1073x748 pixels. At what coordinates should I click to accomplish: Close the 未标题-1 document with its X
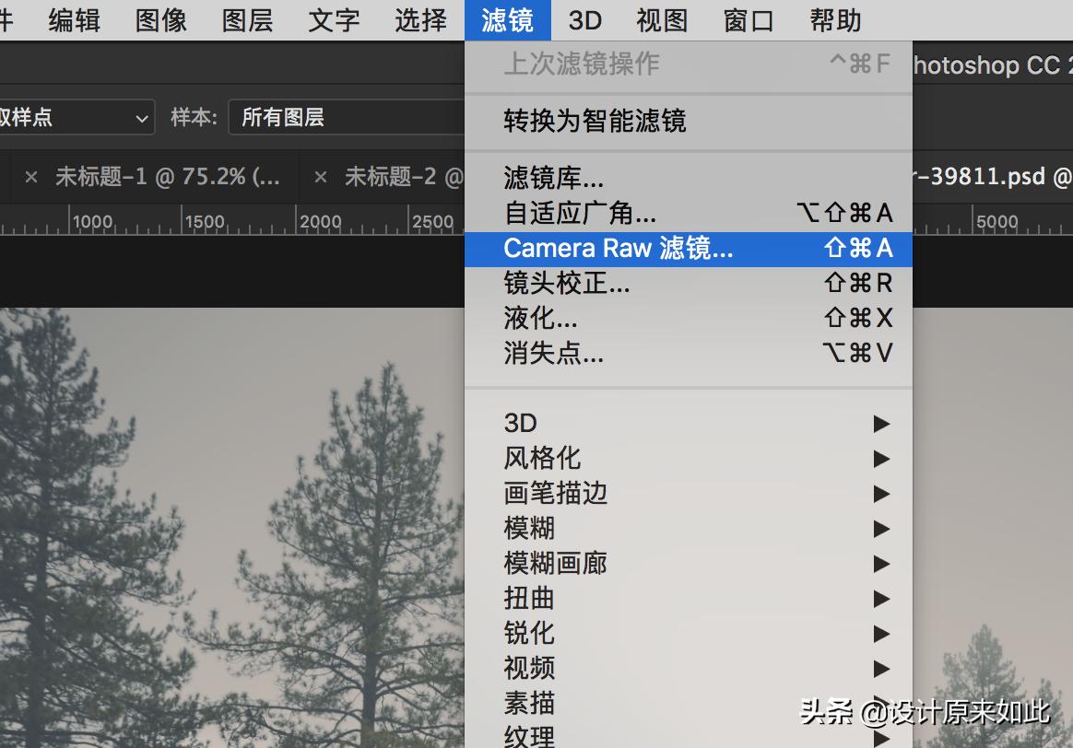coord(31,176)
